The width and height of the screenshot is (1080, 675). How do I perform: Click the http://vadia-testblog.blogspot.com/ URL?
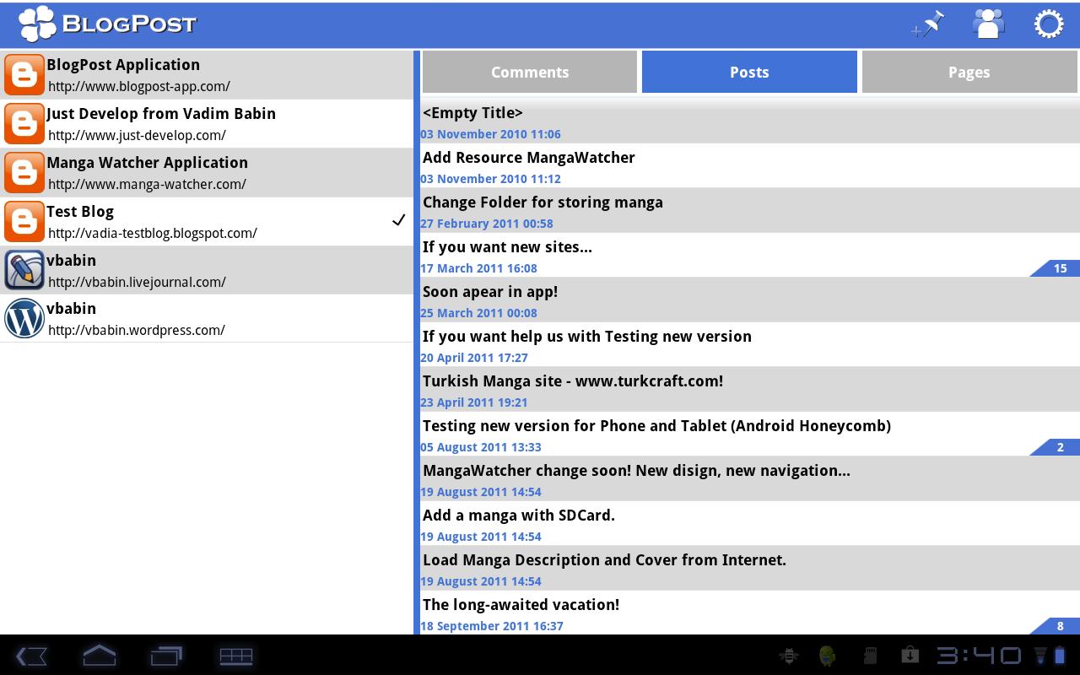(x=153, y=233)
